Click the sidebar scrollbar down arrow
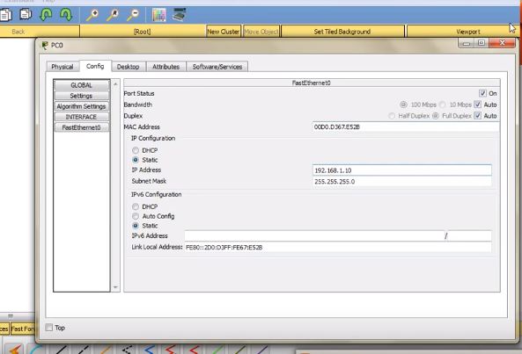This screenshot has height=354, width=522. click(115, 287)
